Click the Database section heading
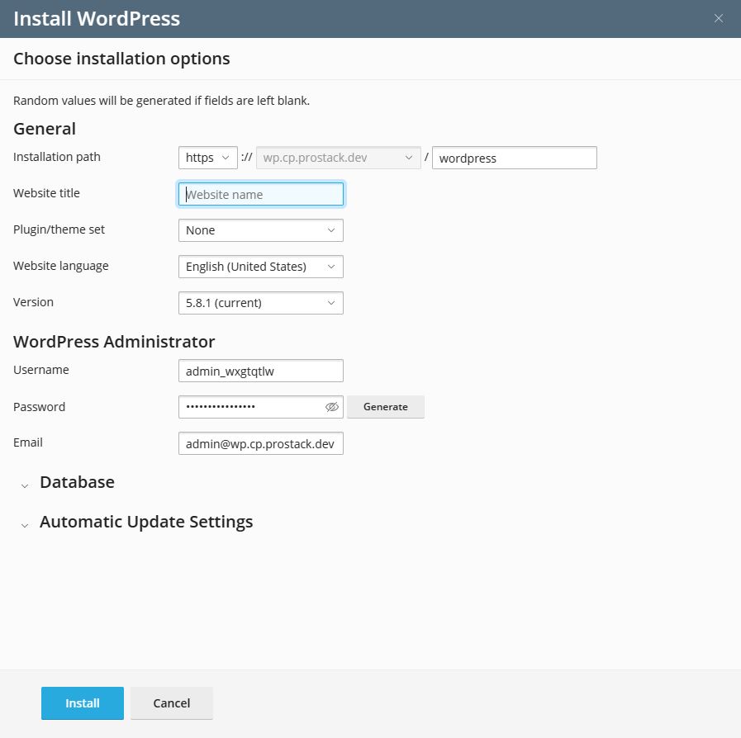This screenshot has width=741, height=738. (77, 482)
